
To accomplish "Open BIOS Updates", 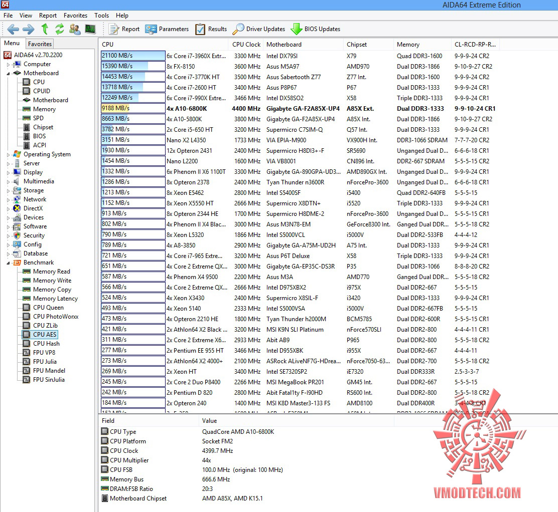I will tap(315, 29).
